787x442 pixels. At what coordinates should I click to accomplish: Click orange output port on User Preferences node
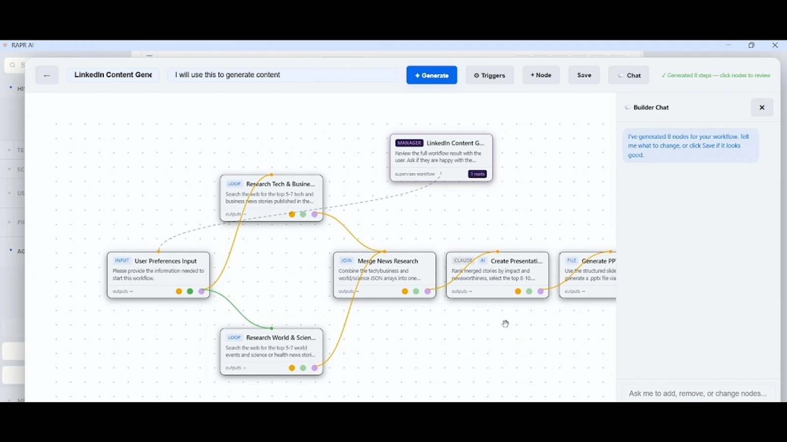pos(179,291)
